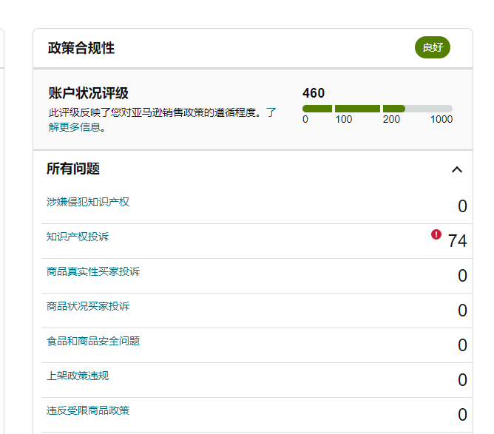Click the 0 count for 上架政策违规
The height and width of the screenshot is (434, 494).
point(462,380)
